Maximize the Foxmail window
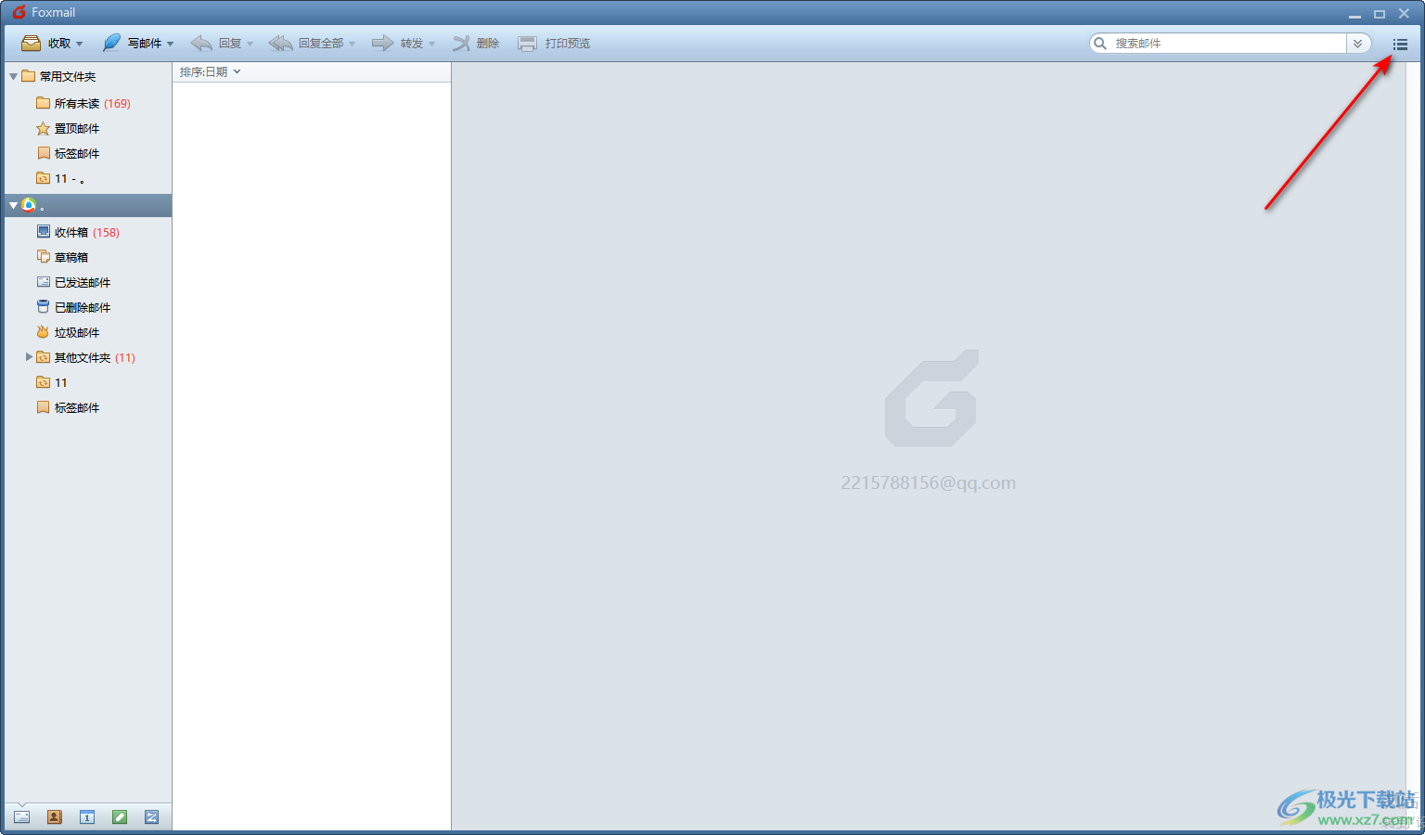 tap(1380, 14)
